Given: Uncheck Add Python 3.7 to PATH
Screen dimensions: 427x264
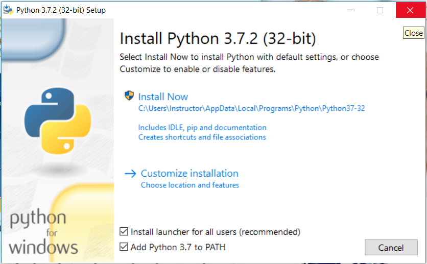Looking at the screenshot, I should [x=124, y=247].
